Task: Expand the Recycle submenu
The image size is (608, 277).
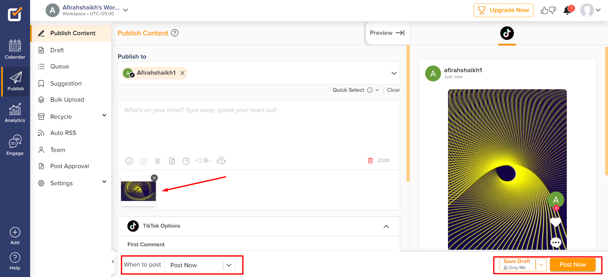Action: click(x=104, y=116)
